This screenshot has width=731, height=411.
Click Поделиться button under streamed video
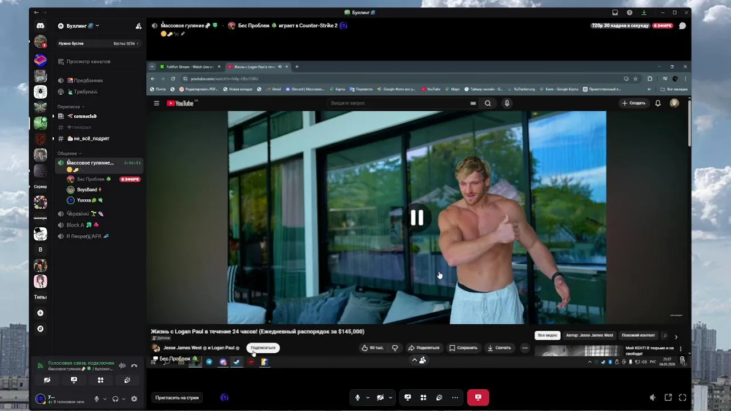click(x=424, y=348)
